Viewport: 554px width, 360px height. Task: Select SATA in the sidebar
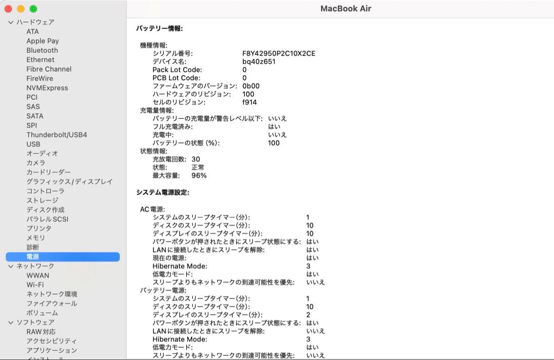(x=35, y=116)
